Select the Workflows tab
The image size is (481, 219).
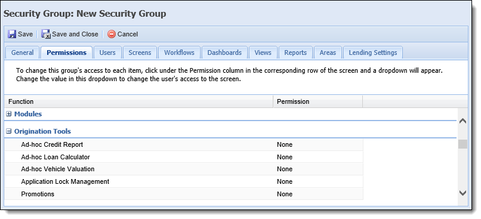click(179, 53)
